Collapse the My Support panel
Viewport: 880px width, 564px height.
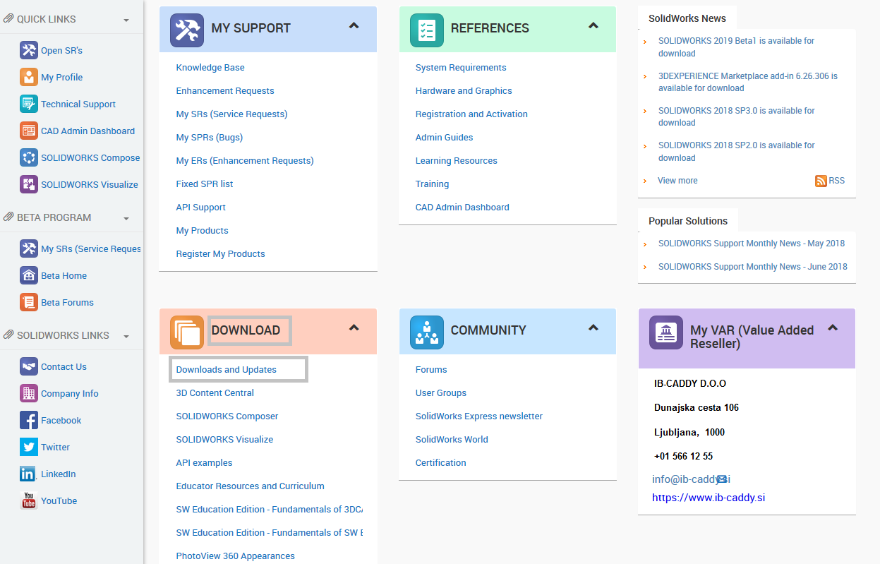point(354,26)
